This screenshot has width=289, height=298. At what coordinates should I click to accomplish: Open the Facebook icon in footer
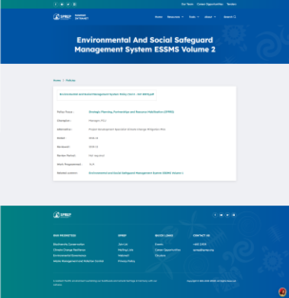pos(215,215)
